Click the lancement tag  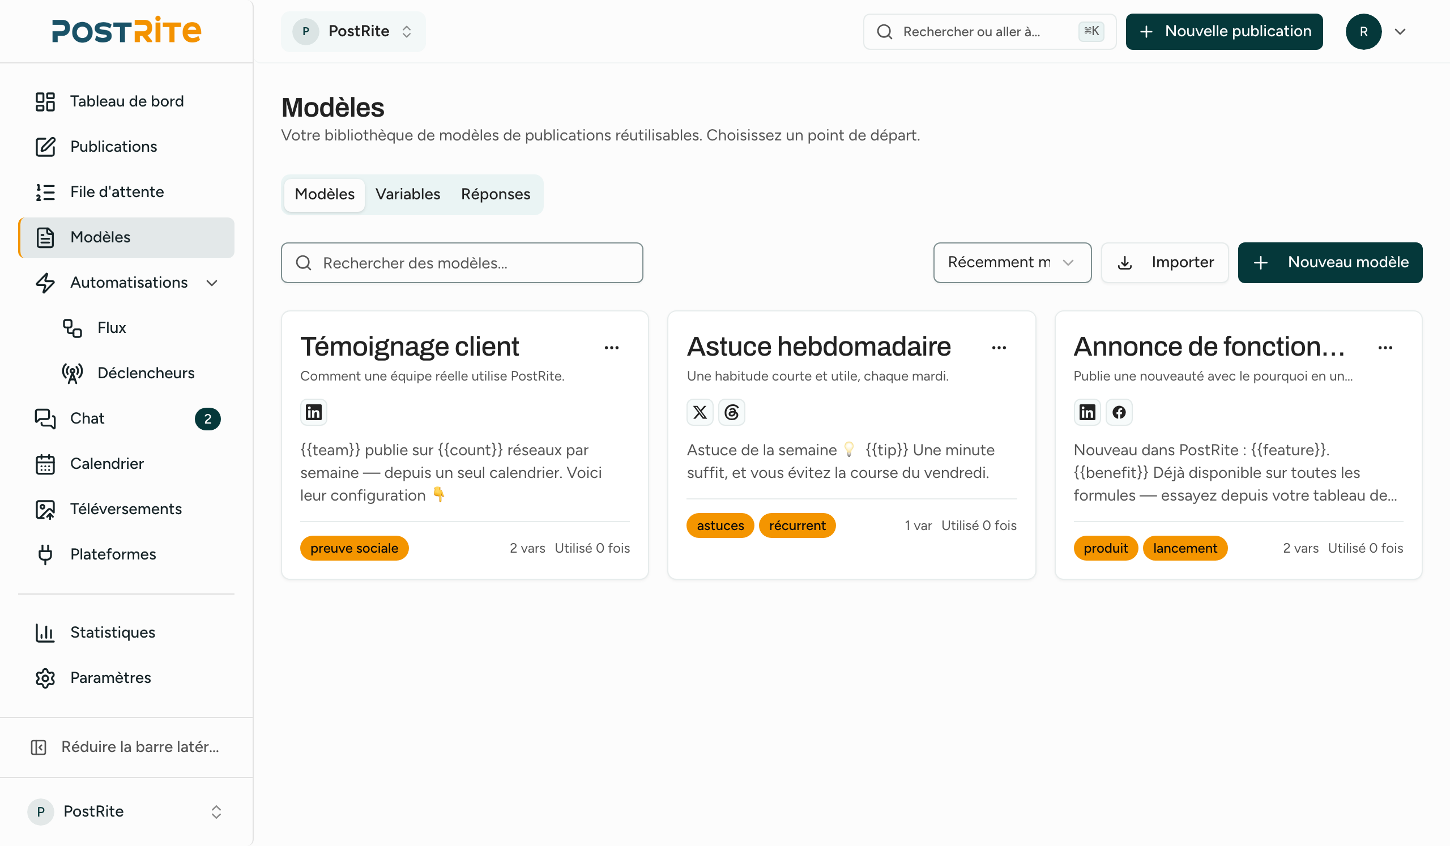click(1185, 548)
